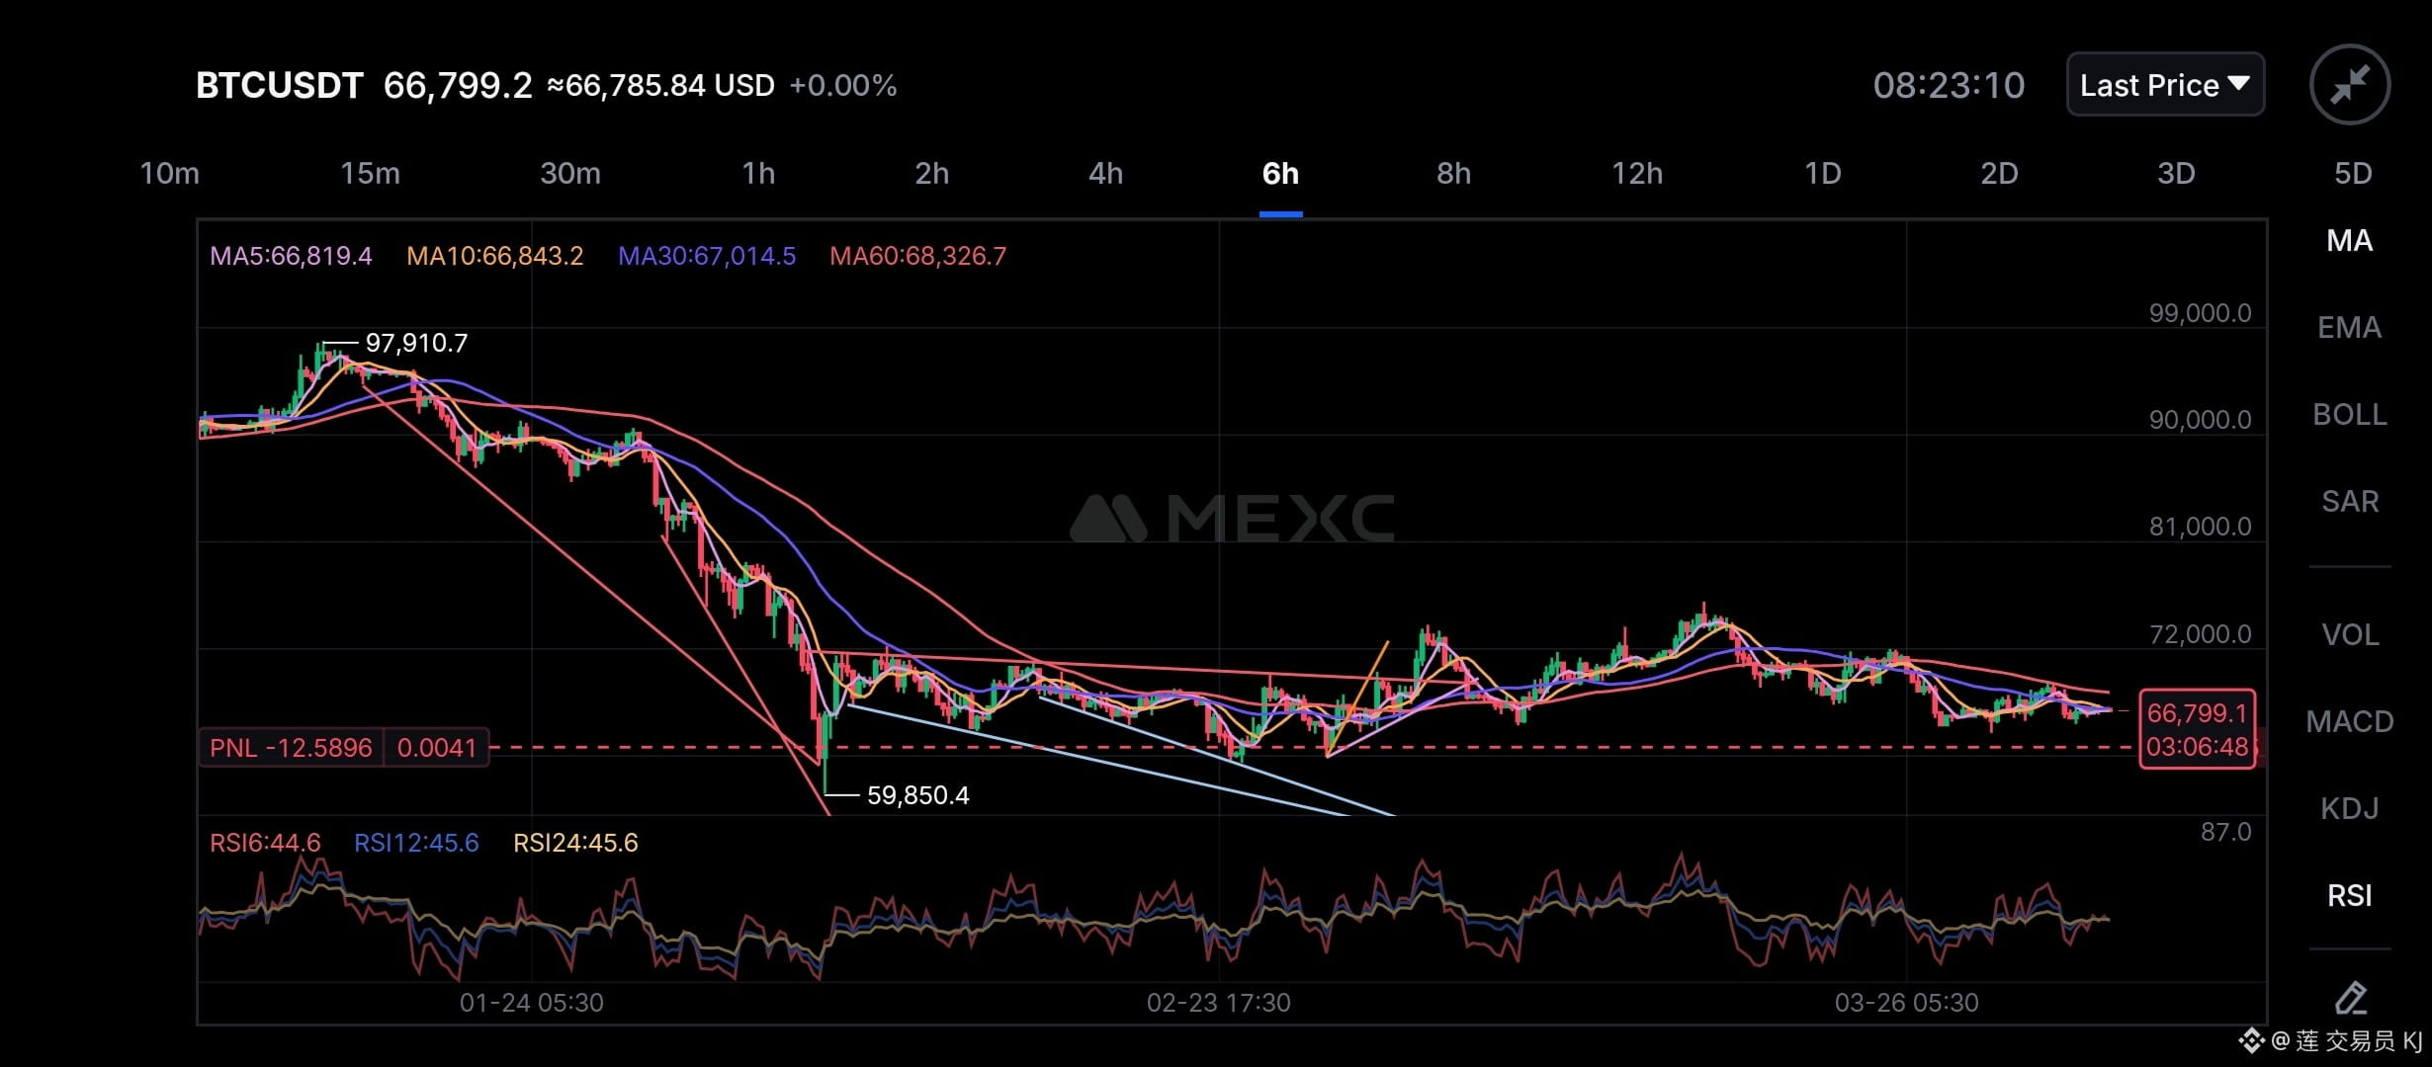Click the PNL -12.5896 position tag
The height and width of the screenshot is (1067, 2432).
(x=291, y=748)
